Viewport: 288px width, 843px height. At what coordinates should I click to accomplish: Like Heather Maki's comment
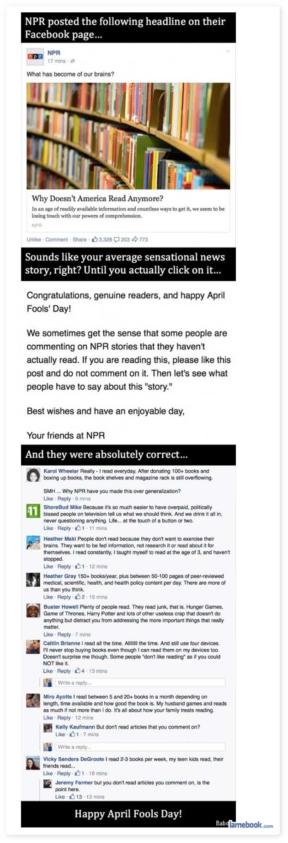click(x=48, y=566)
